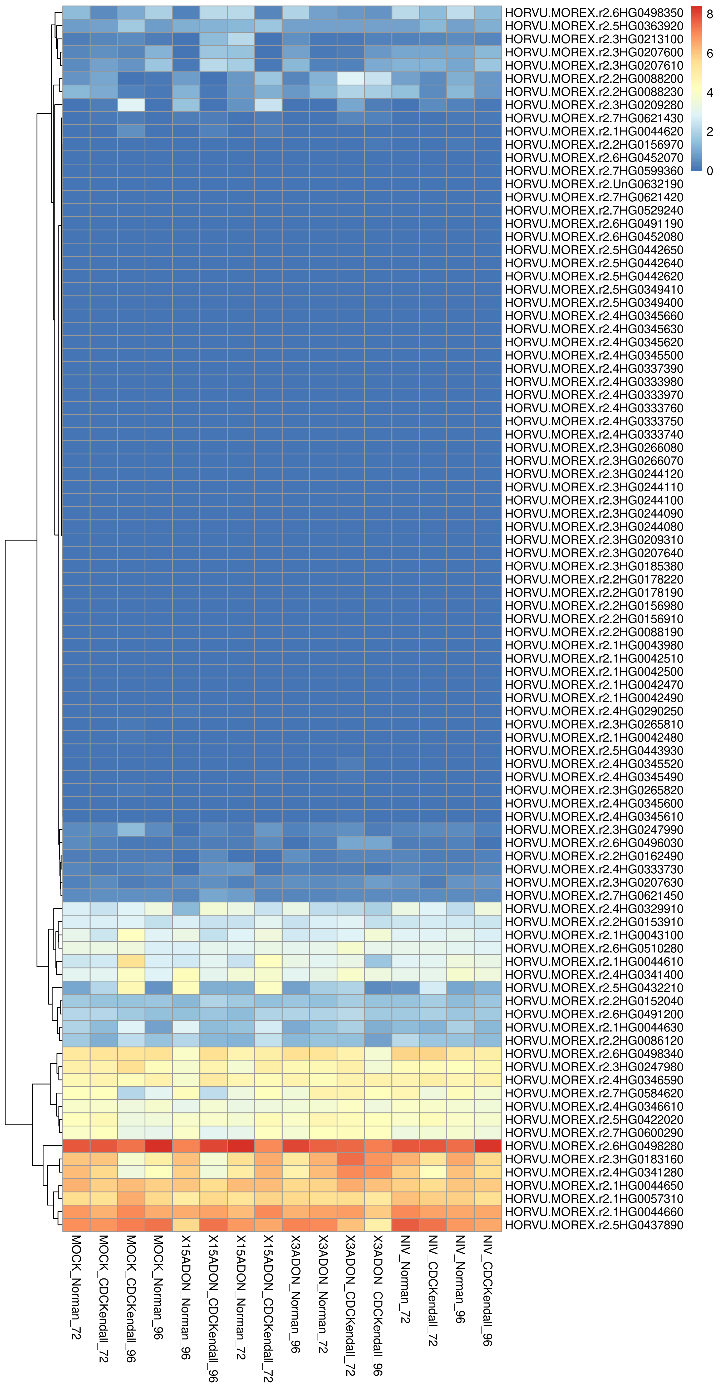728x1391 pixels.
Task: Click row label HORVU.MOREX.r2.4HG0337390
Action: click(x=594, y=368)
